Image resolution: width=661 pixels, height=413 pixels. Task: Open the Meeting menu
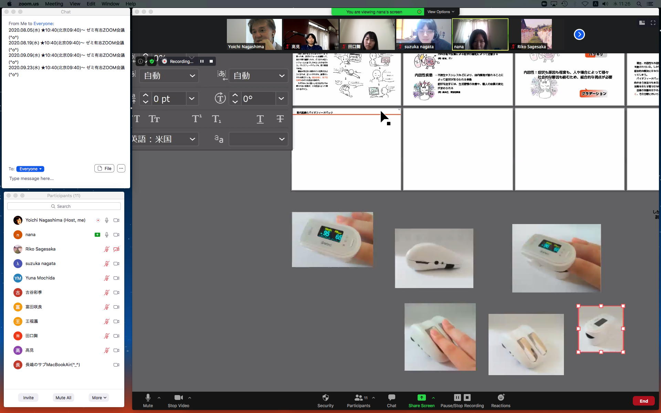tap(54, 4)
